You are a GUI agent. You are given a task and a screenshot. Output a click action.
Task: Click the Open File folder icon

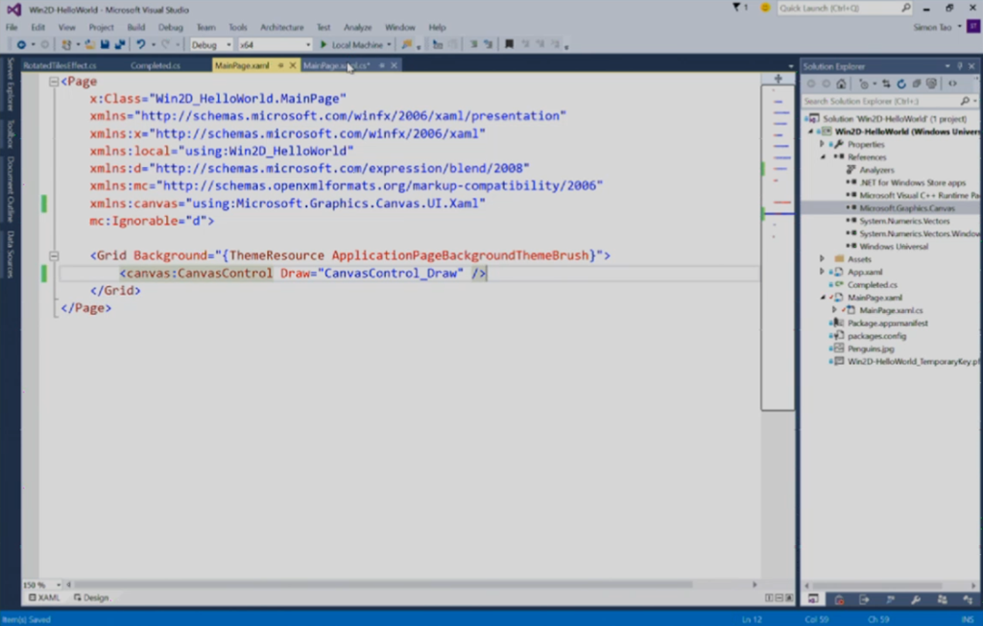point(90,44)
